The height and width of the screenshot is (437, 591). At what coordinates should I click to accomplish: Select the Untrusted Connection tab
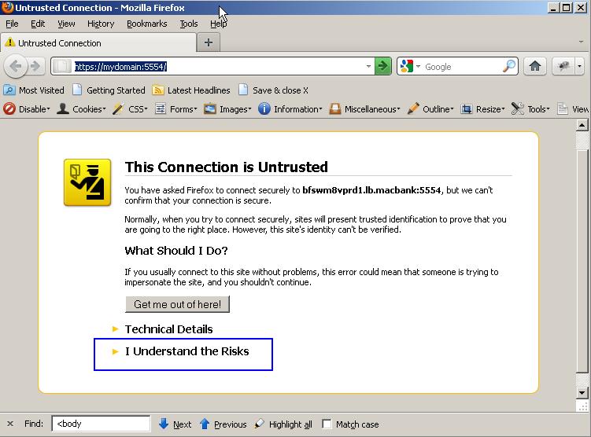click(98, 42)
